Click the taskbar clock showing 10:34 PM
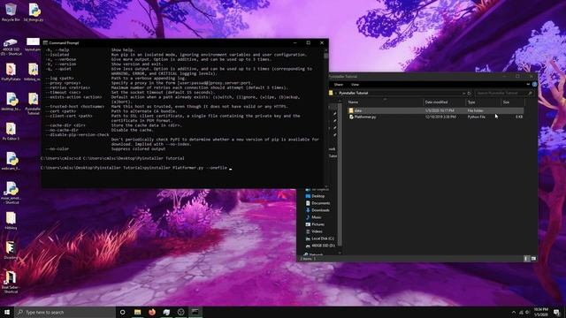 (540, 312)
